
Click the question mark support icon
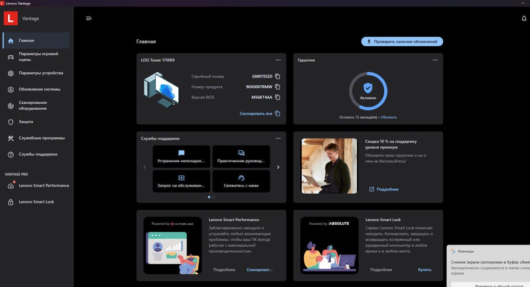coord(11,155)
